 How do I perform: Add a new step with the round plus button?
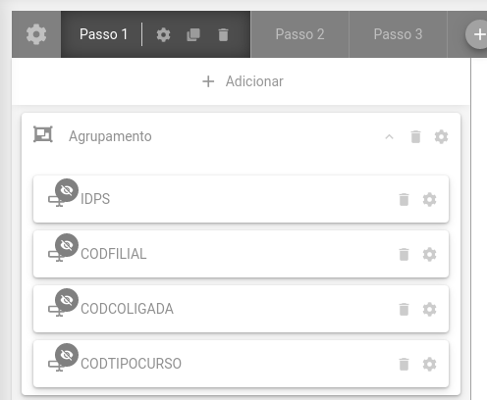pos(478,34)
